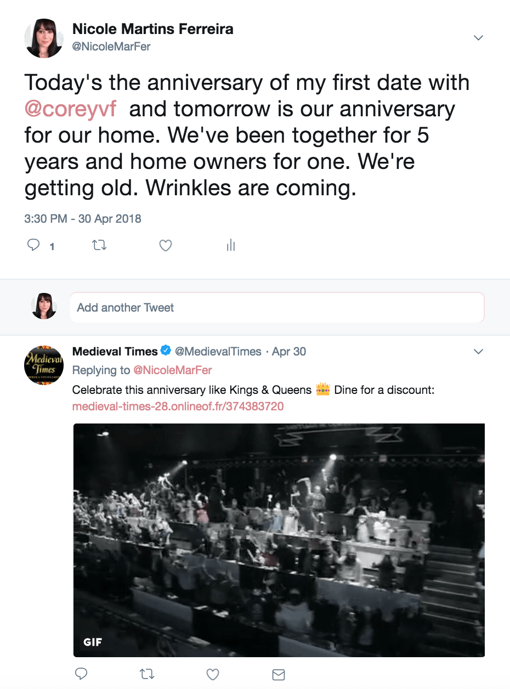This screenshot has width=510, height=689.
Task: Send Medieval Times tweet via direct message
Action: pos(279,674)
